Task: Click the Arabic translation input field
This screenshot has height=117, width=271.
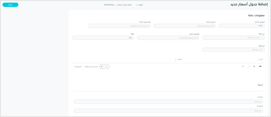Action: 168,101
